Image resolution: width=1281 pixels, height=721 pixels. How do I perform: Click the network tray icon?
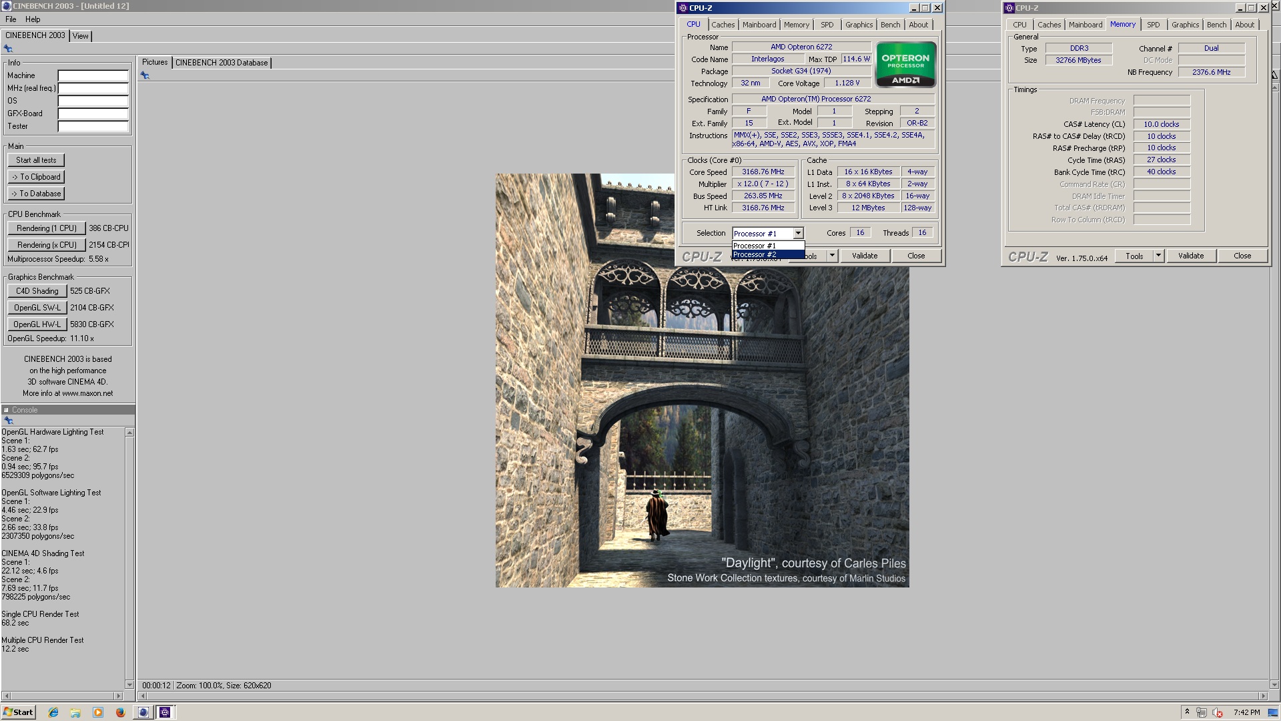point(1202,712)
